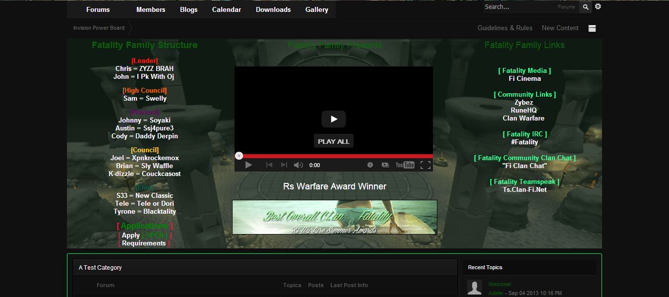The image size is (669, 297).
Task: Click "Fi Clan Chat" text
Action: (x=524, y=166)
